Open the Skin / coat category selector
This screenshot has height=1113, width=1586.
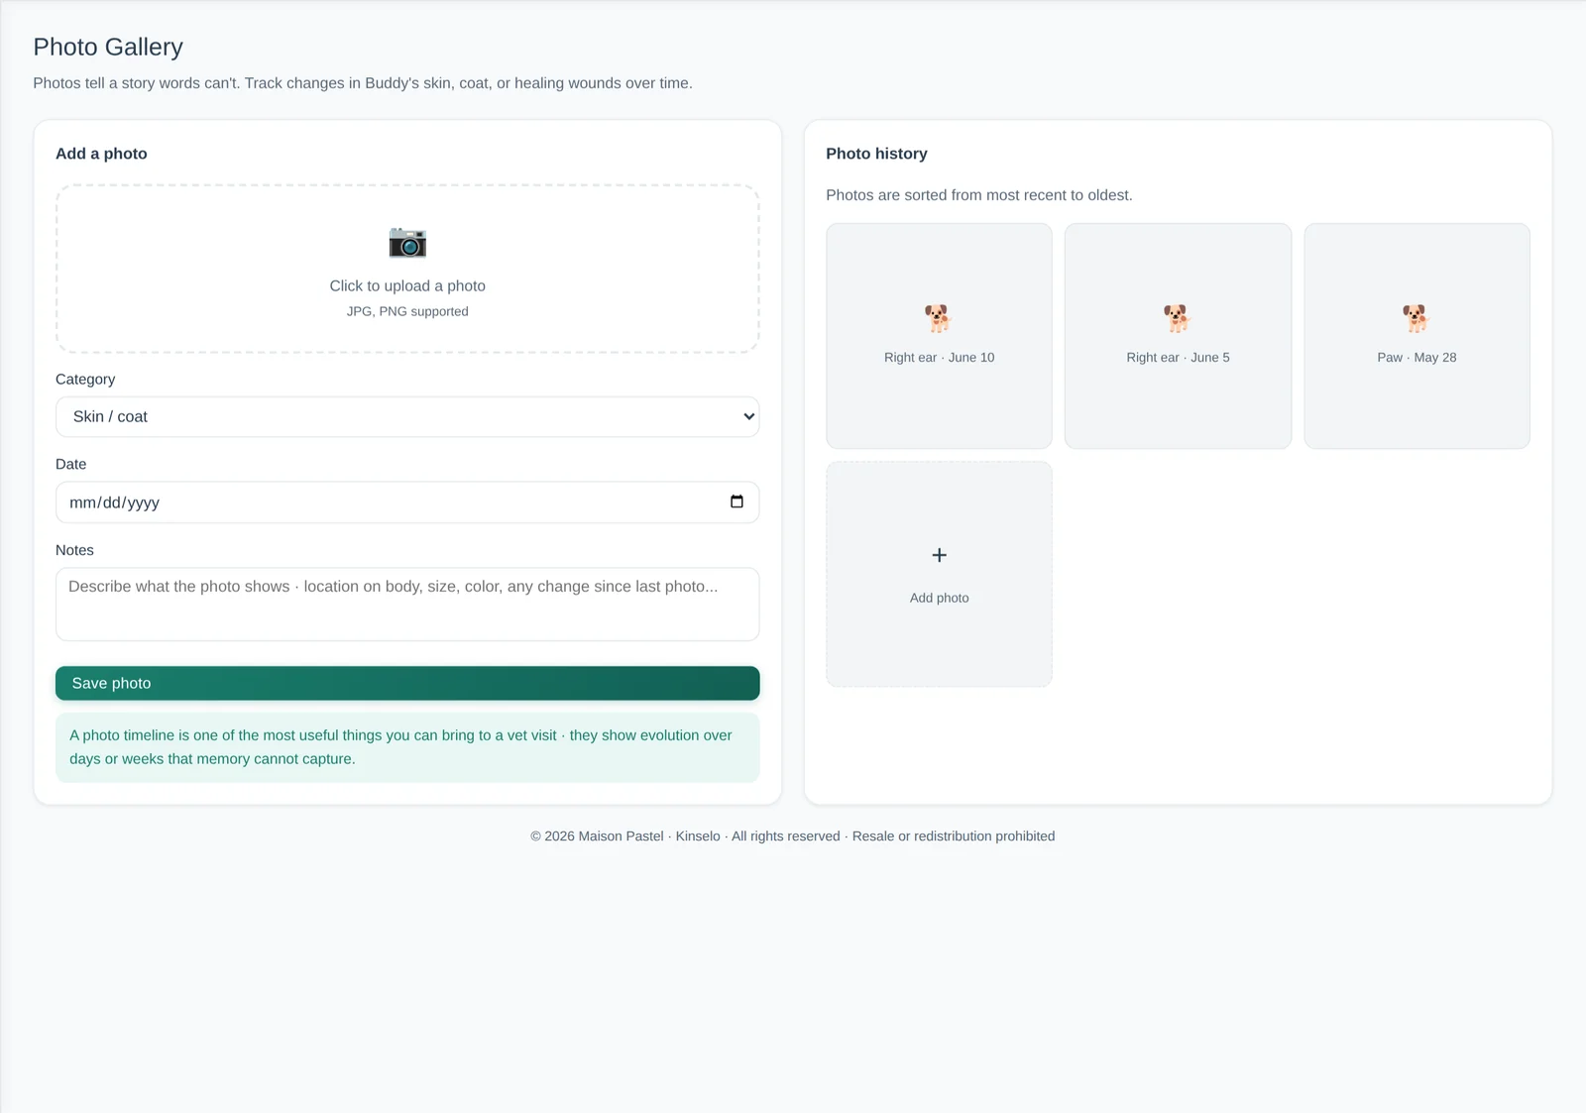[x=407, y=416]
